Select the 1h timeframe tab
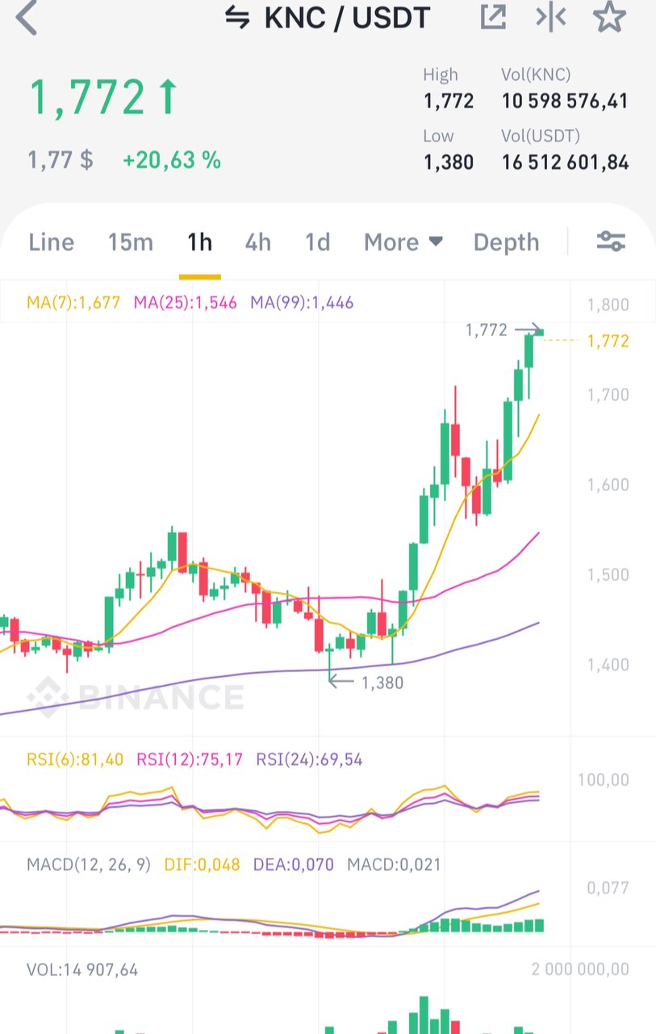 click(x=199, y=242)
